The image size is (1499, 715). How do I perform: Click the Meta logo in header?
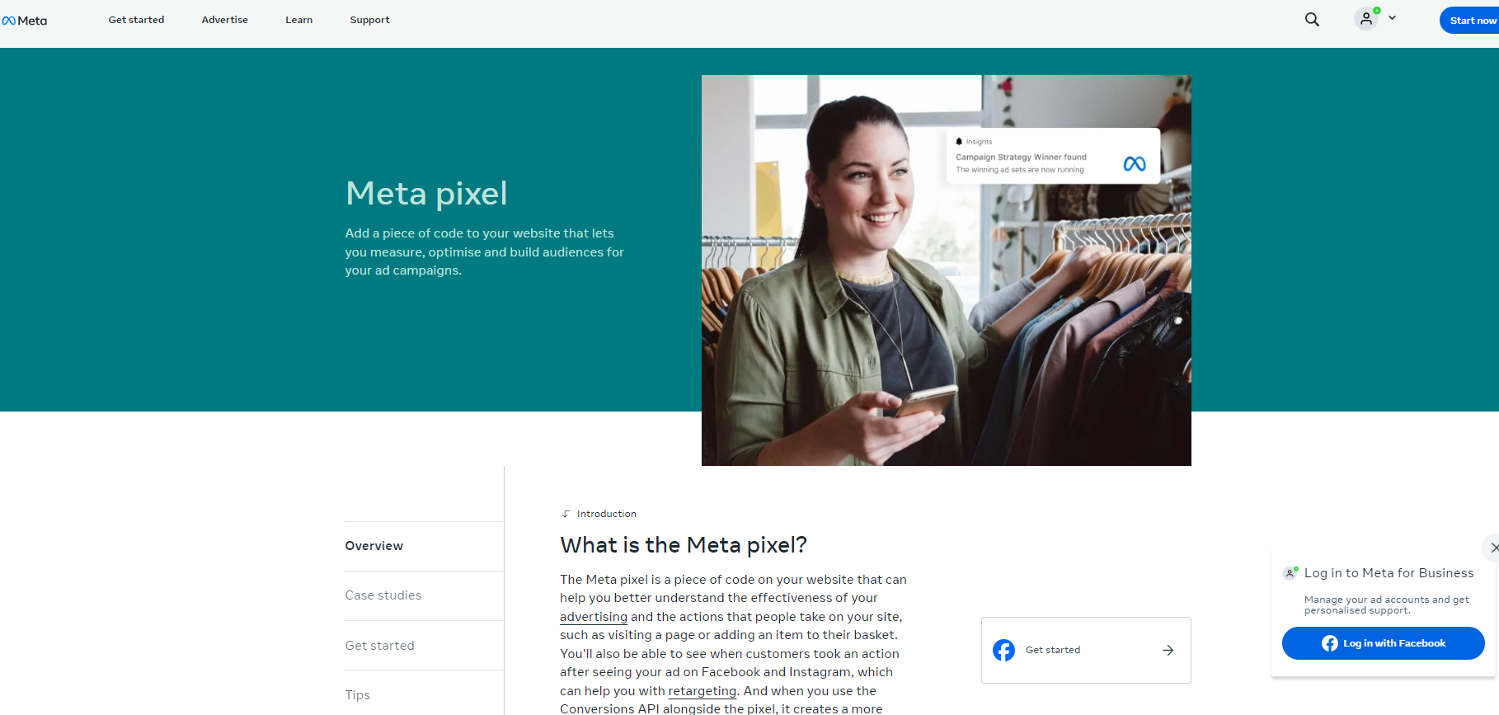pos(25,21)
